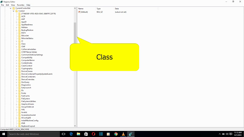Viewport: 244px width, 137px height.
Task: Click the COM Name Arbiter folder icon
Action: pyautogui.click(x=19, y=52)
